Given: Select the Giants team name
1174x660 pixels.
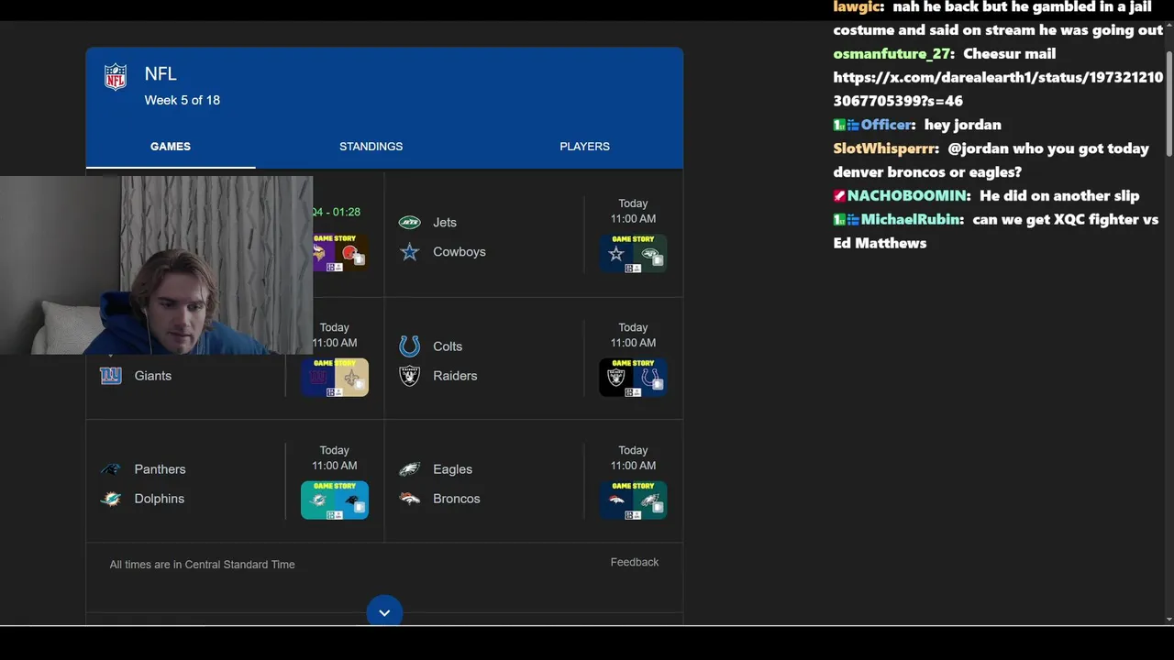Looking at the screenshot, I should click(153, 375).
